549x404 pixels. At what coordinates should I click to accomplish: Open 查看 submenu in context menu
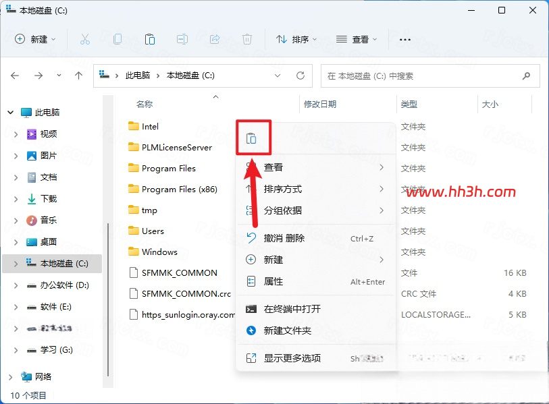[x=316, y=167]
